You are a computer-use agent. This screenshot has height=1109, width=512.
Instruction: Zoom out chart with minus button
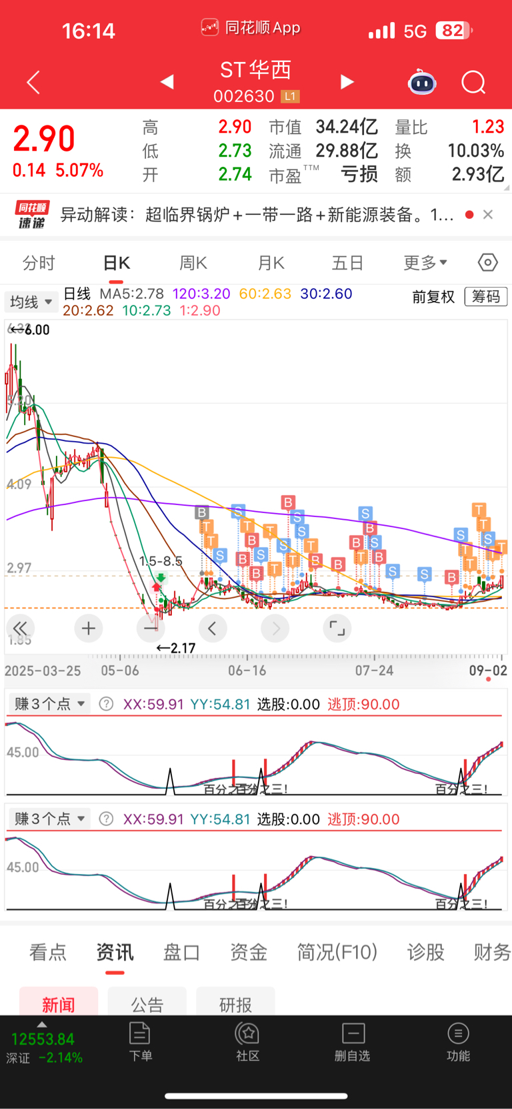point(151,628)
